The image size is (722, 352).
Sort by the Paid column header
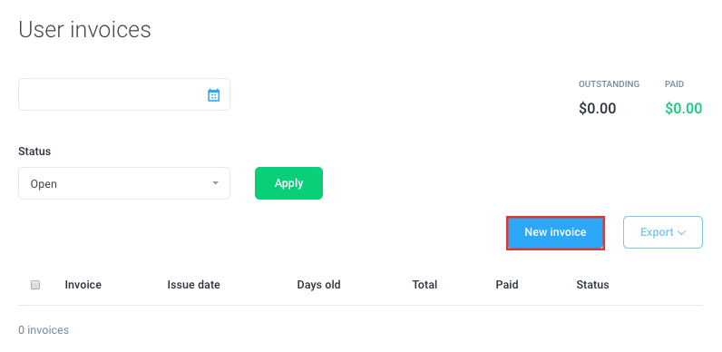pos(507,285)
